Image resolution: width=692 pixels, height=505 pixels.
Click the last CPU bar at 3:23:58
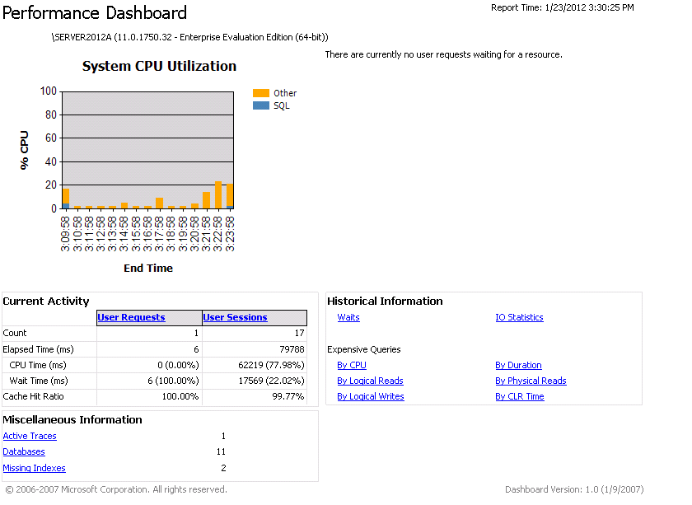tap(230, 196)
